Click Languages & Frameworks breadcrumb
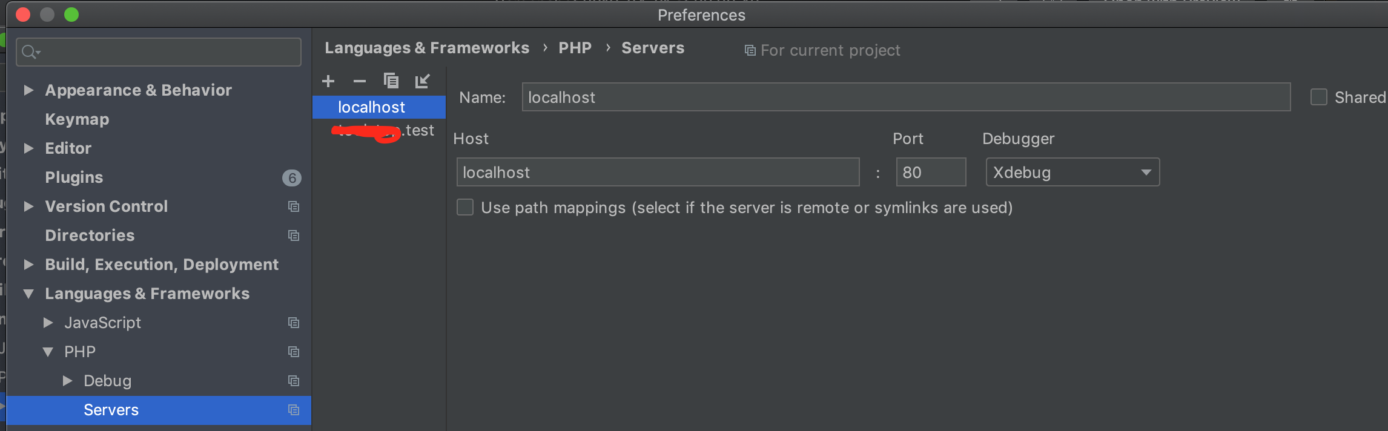Viewport: 1388px width, 431px height. [427, 48]
